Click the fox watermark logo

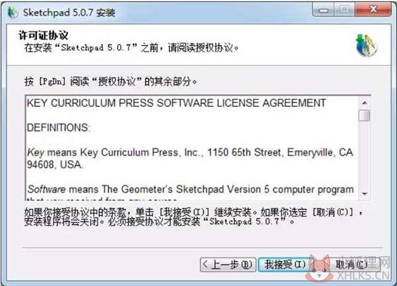click(320, 268)
